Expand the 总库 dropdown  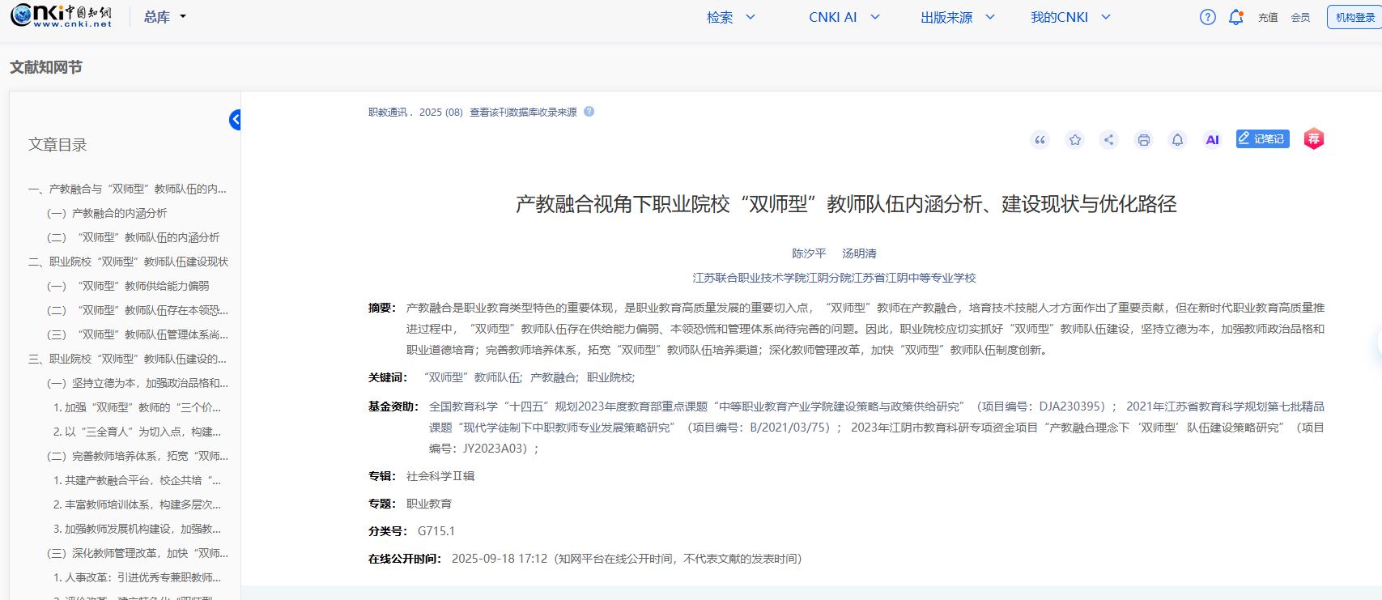(x=165, y=17)
